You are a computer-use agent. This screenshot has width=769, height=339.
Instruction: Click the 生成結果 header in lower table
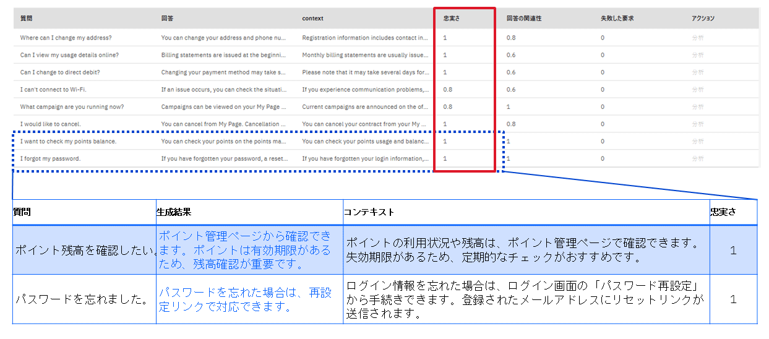pos(174,212)
